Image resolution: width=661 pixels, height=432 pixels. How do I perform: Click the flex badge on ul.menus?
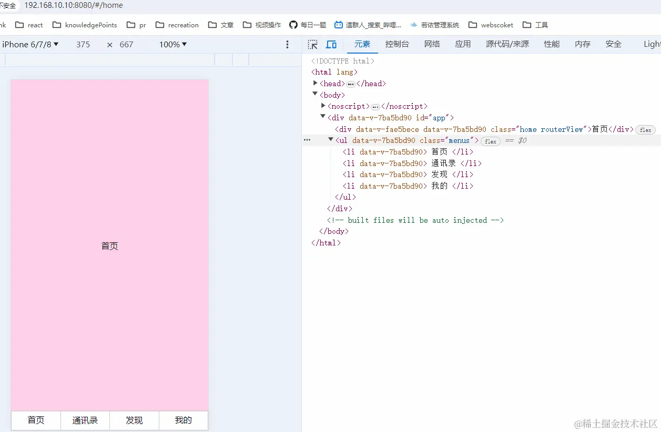(x=491, y=141)
